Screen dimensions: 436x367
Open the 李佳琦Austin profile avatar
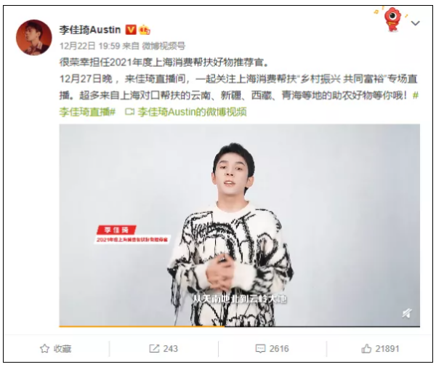click(x=34, y=38)
